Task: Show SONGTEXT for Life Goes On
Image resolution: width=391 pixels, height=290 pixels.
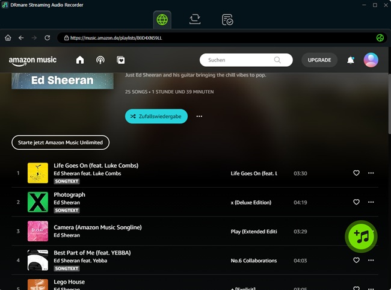Action: [x=67, y=181]
